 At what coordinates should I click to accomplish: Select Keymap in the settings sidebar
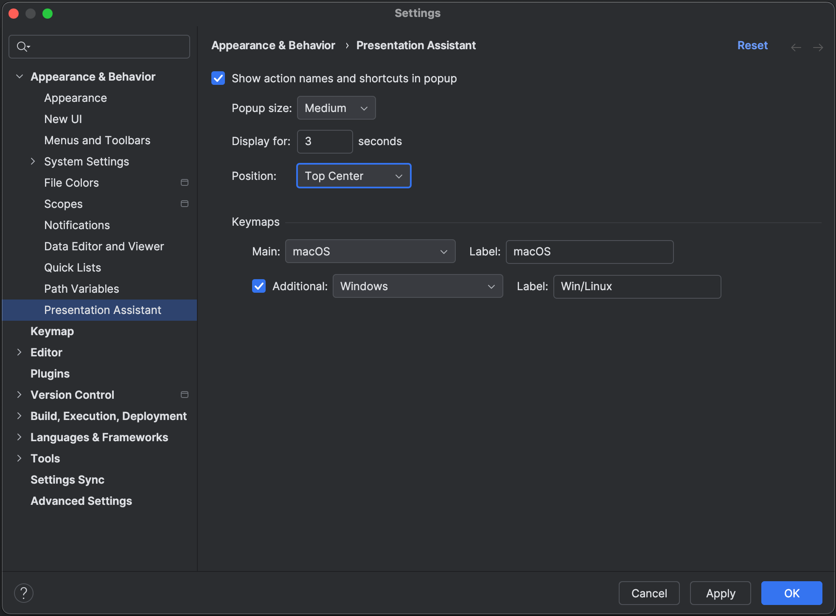point(52,331)
